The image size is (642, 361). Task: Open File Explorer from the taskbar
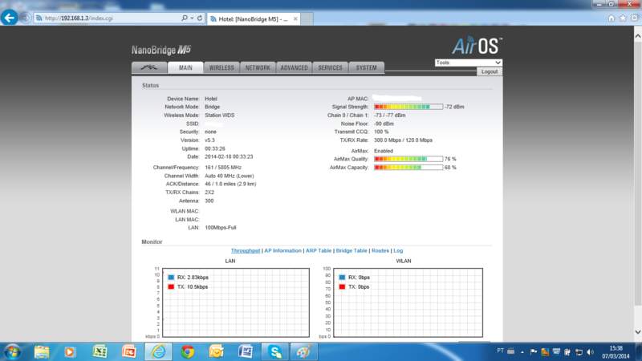[x=42, y=352]
